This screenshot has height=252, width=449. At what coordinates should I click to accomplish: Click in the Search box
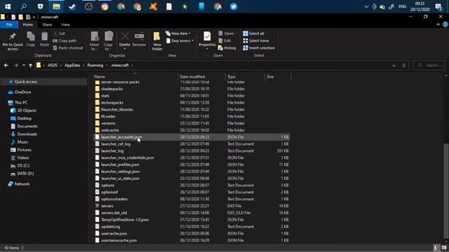[x=429, y=65]
